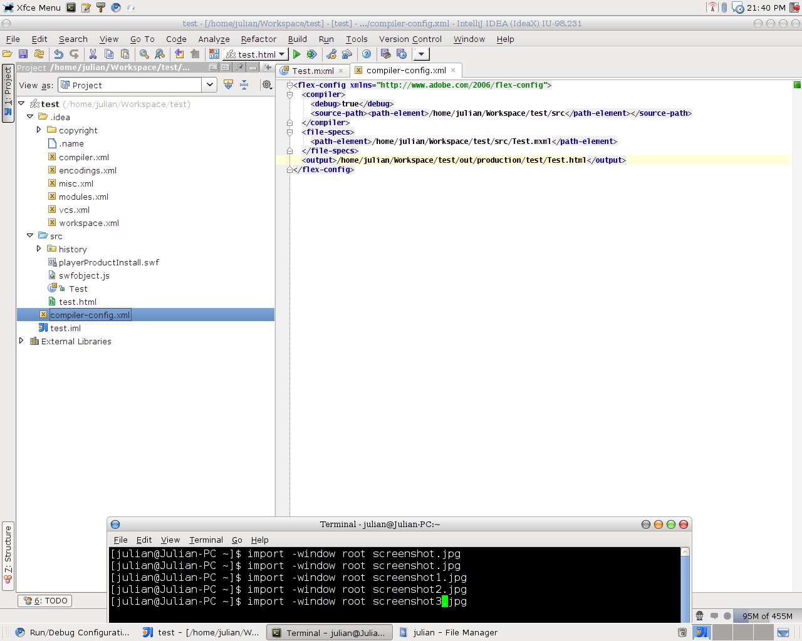802x641 pixels.
Task: Open Settings via the wrench icon
Action: pyautogui.click(x=331, y=54)
